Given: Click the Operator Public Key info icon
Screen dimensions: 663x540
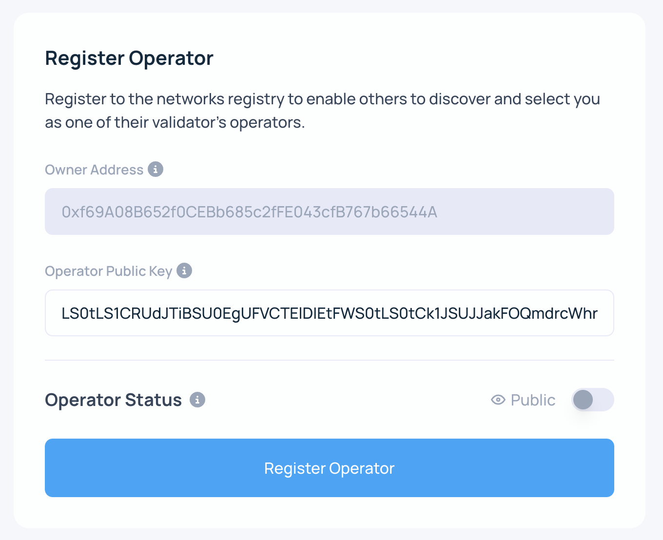Looking at the screenshot, I should point(184,270).
